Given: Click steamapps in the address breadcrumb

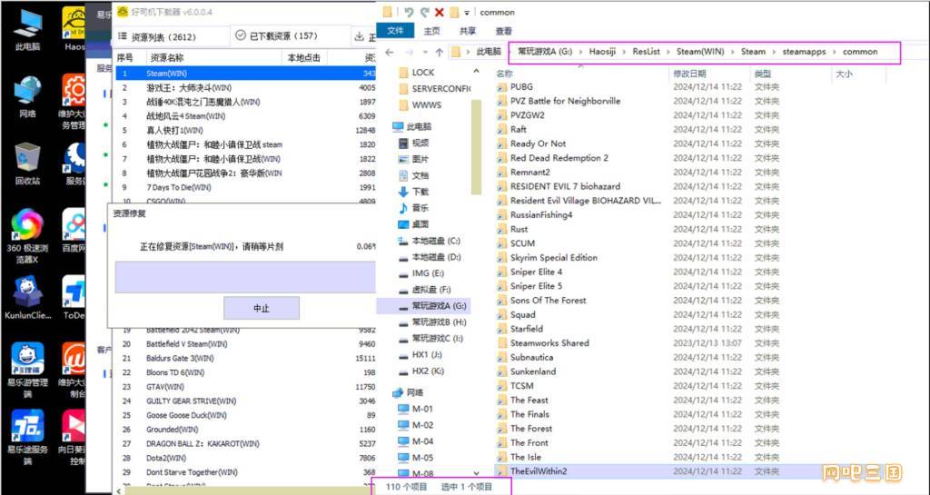Looking at the screenshot, I should coord(804,52).
